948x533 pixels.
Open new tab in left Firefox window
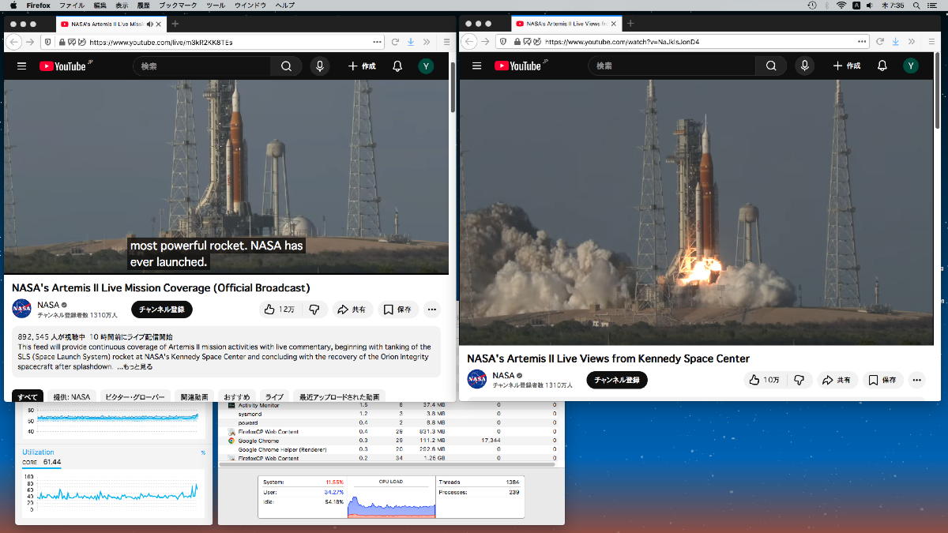pos(175,24)
